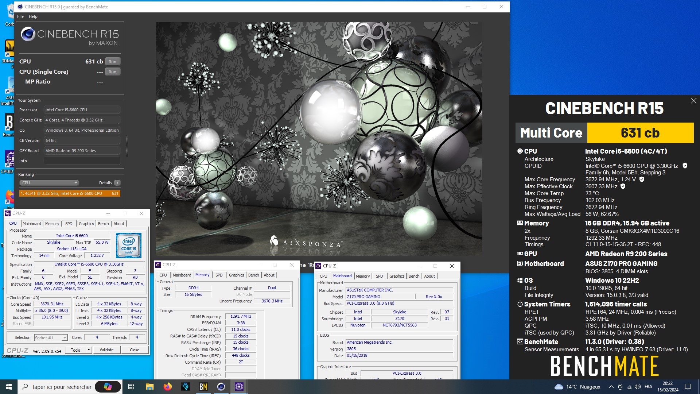The width and height of the screenshot is (700, 394).
Task: Click the BenchMate Motherboard section icon
Action: pos(520,263)
